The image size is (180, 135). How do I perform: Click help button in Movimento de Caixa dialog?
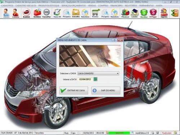pyautogui.click(x=114, y=40)
